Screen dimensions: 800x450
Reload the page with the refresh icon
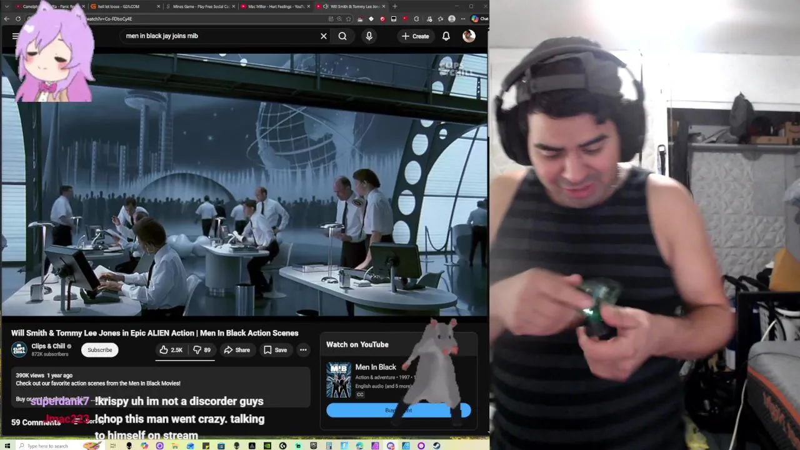[18, 19]
